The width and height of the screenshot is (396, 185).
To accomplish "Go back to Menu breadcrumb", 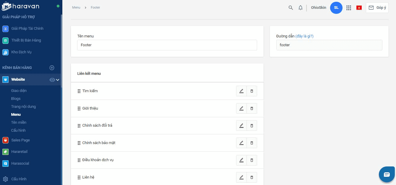I will pyautogui.click(x=76, y=7).
